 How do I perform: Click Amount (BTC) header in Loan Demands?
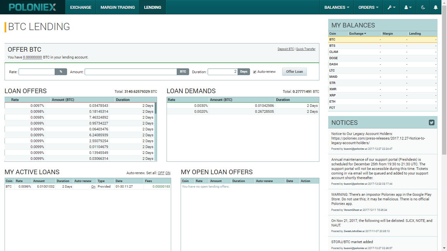[x=221, y=100]
